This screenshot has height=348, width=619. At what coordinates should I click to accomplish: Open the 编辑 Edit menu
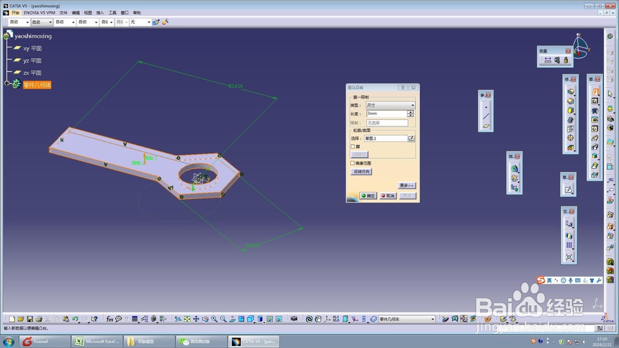(x=76, y=12)
